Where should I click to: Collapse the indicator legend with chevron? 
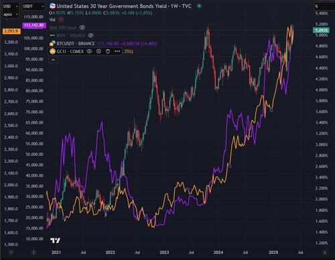point(53,60)
